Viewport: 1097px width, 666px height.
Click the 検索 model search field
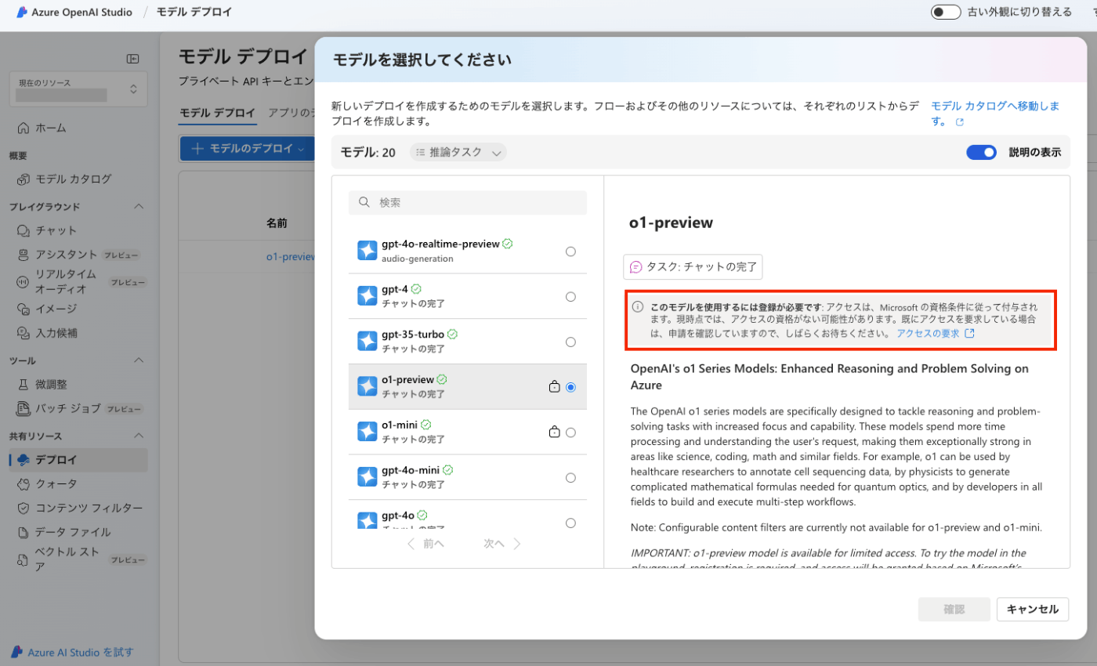468,202
